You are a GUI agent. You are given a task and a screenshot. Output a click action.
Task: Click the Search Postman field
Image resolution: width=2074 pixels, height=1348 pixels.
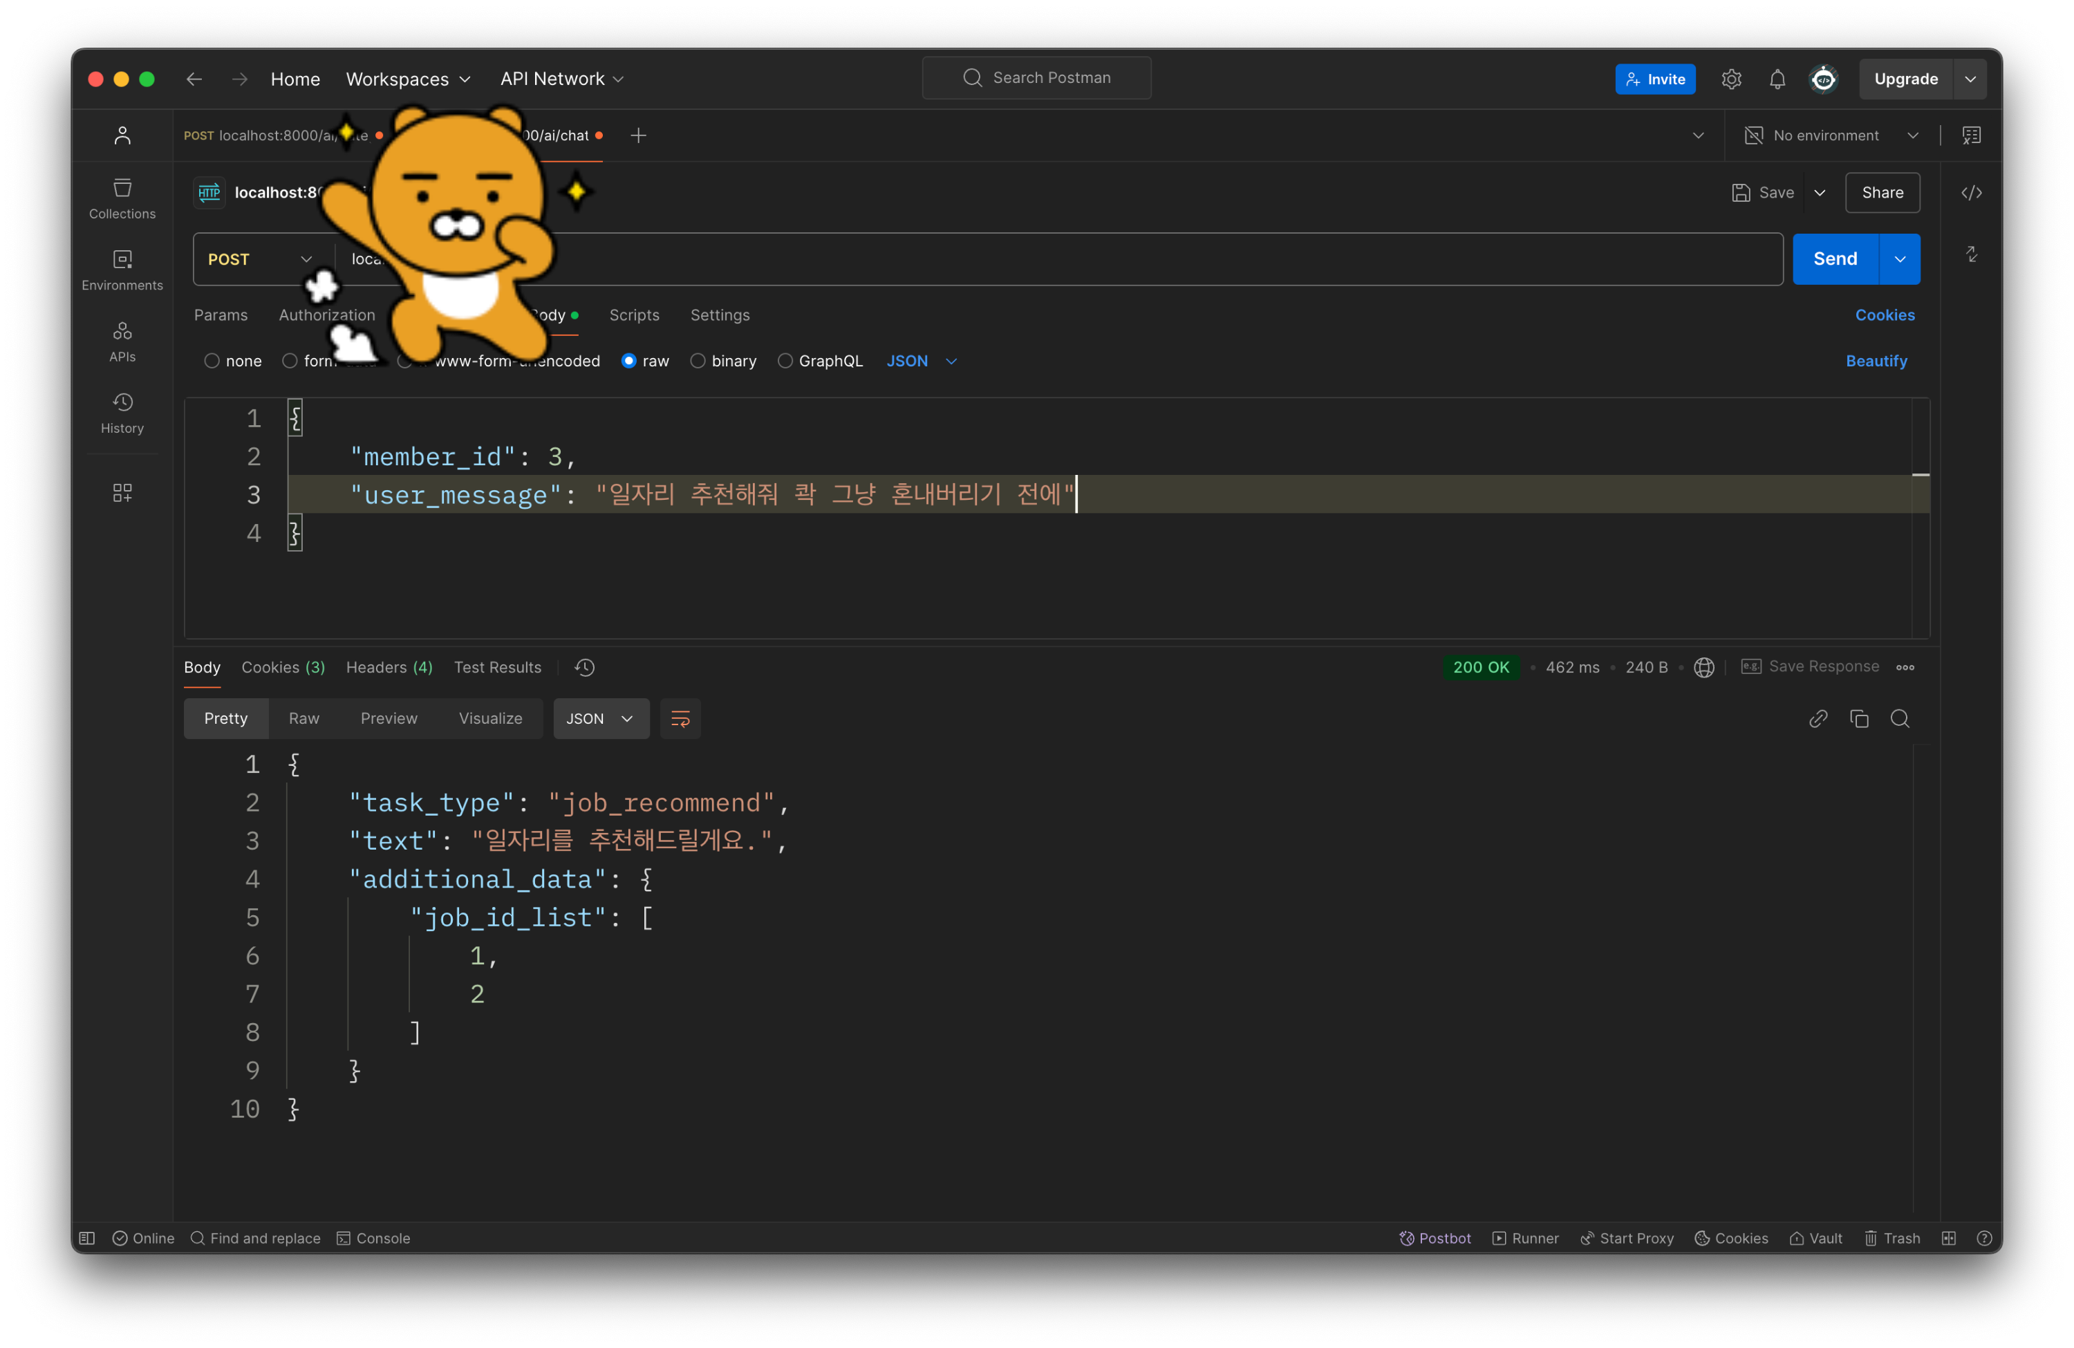[x=1037, y=78]
